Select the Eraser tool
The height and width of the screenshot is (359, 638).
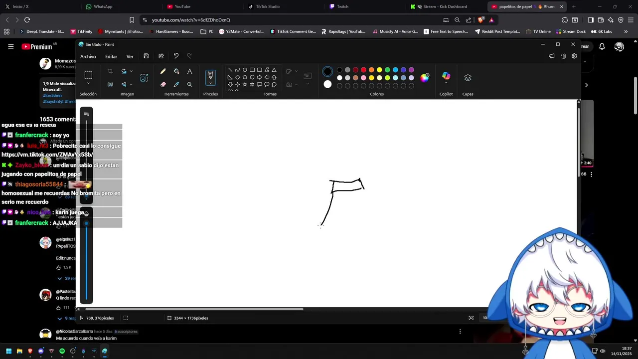click(x=163, y=84)
